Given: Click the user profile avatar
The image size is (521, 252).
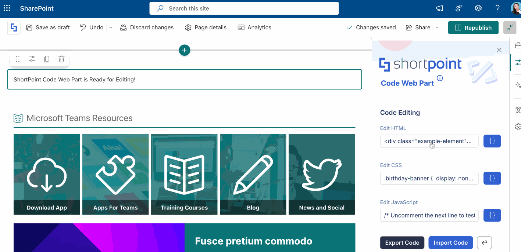Looking at the screenshot, I should [516, 8].
